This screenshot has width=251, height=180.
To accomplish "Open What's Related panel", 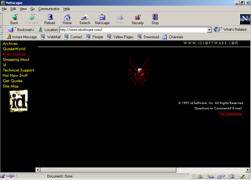I will pyautogui.click(x=231, y=29).
